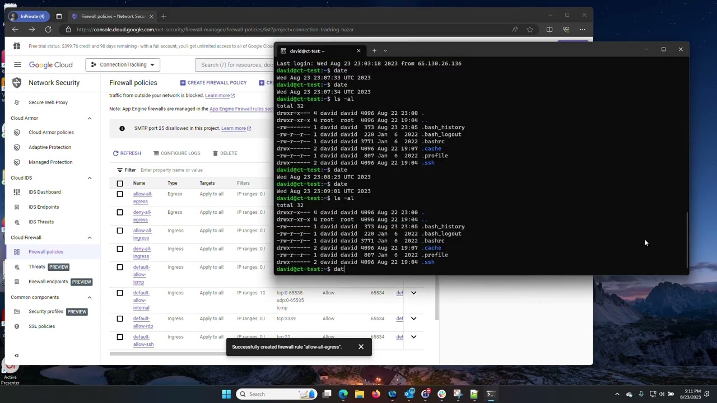Click the IDS Endpoints sidebar icon

17,207
